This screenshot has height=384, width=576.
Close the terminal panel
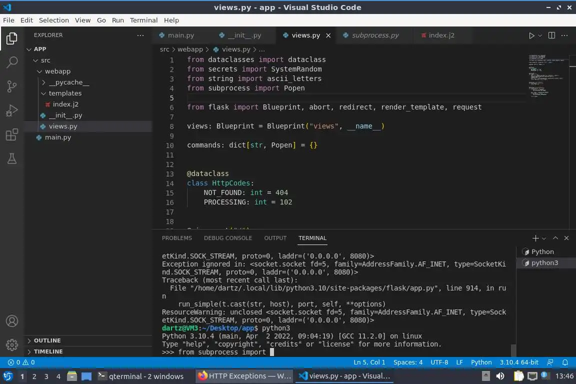566,238
